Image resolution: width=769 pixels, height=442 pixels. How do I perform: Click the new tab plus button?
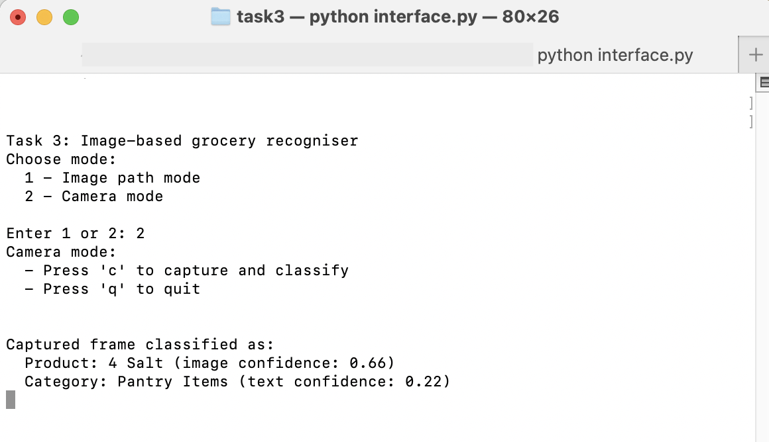755,55
